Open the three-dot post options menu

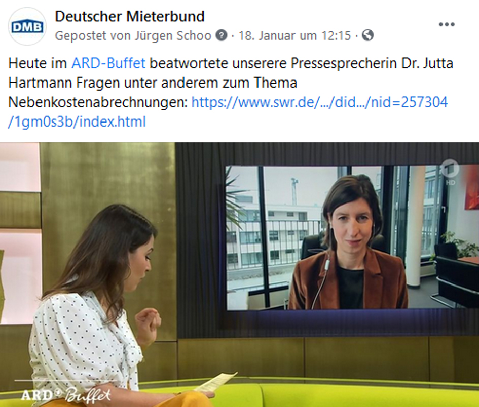pyautogui.click(x=447, y=24)
